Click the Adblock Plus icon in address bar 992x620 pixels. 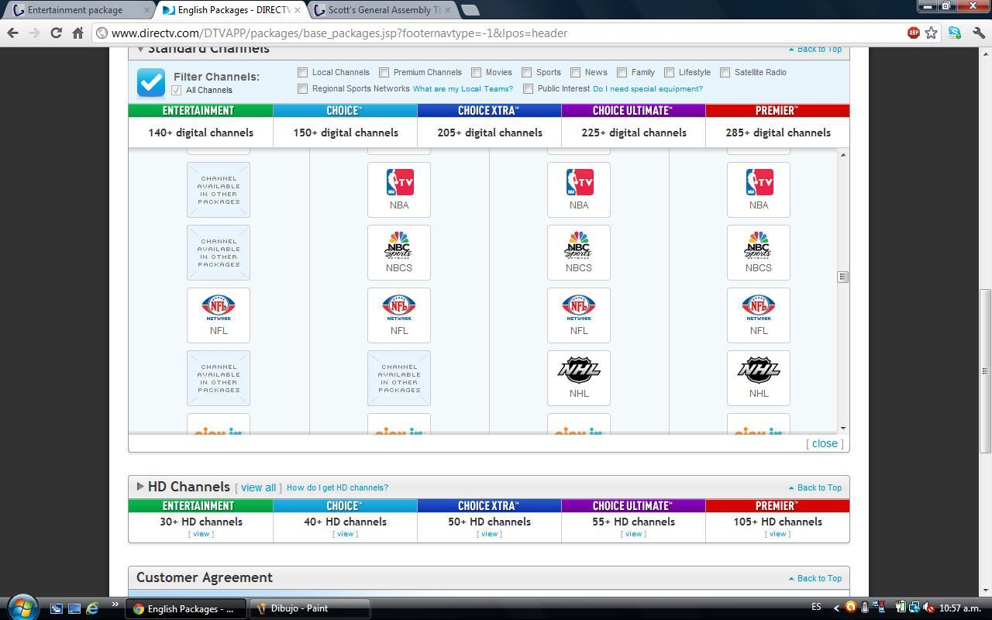(x=914, y=33)
